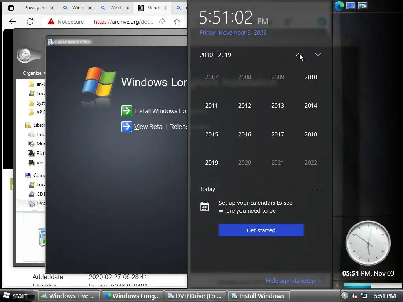The width and height of the screenshot is (403, 302).
Task: Switch to Install Windows taskbar item
Action: click(x=259, y=296)
